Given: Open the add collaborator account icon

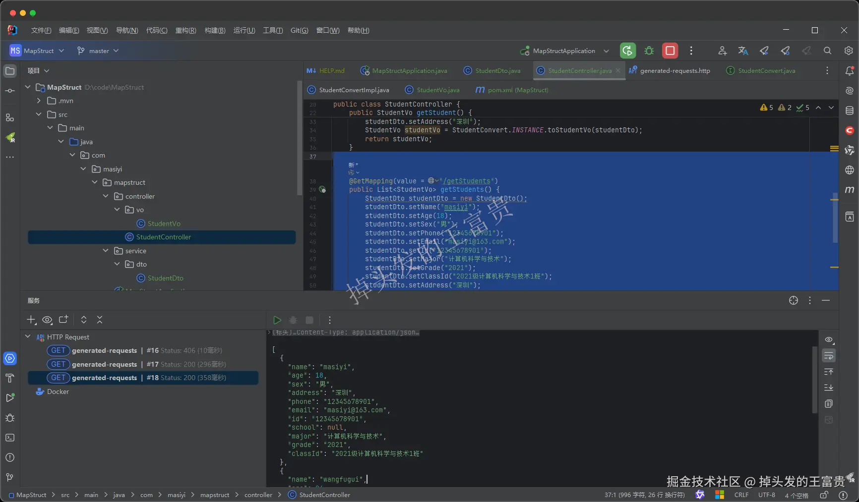Looking at the screenshot, I should pos(722,51).
